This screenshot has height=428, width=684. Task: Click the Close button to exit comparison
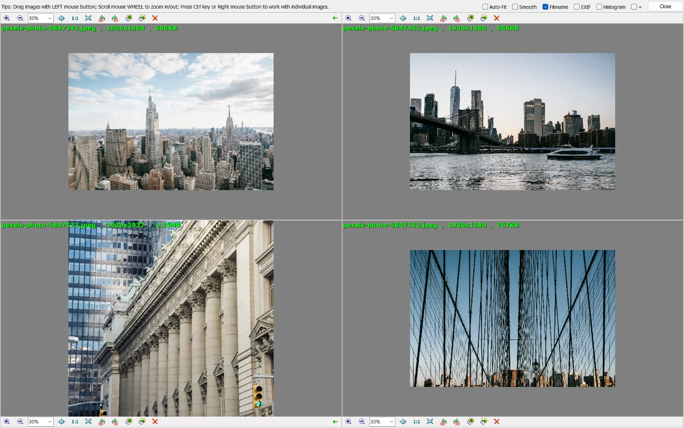(665, 6)
